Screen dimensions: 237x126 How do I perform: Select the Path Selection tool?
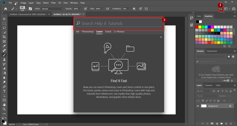4,96
